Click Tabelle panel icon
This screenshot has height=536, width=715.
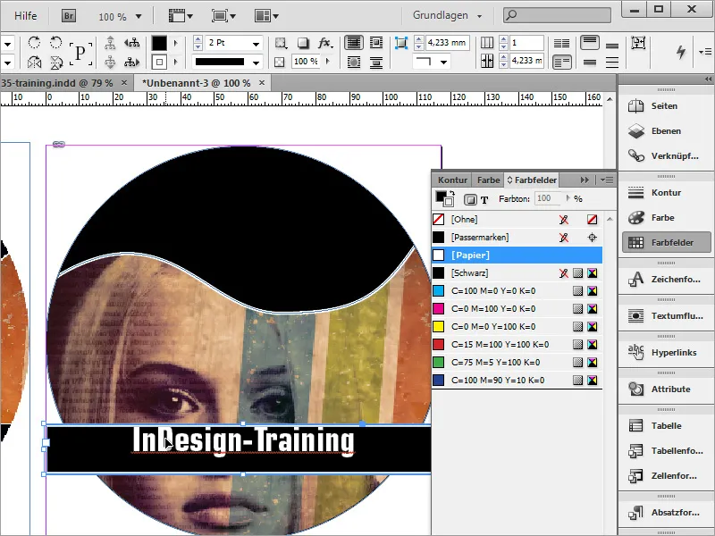[635, 426]
